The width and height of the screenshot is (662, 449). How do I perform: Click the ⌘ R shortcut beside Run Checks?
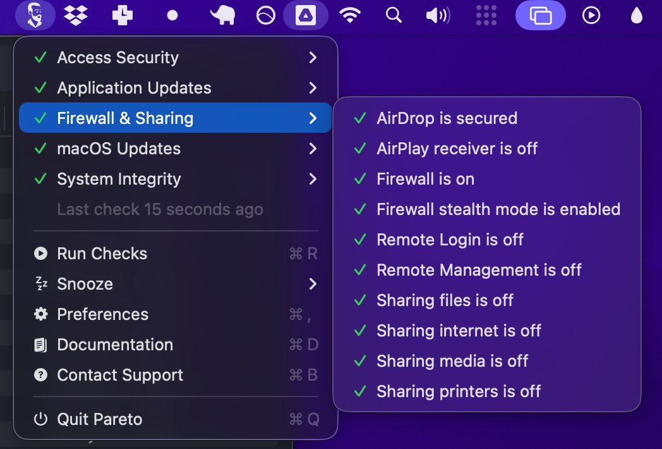coord(304,253)
